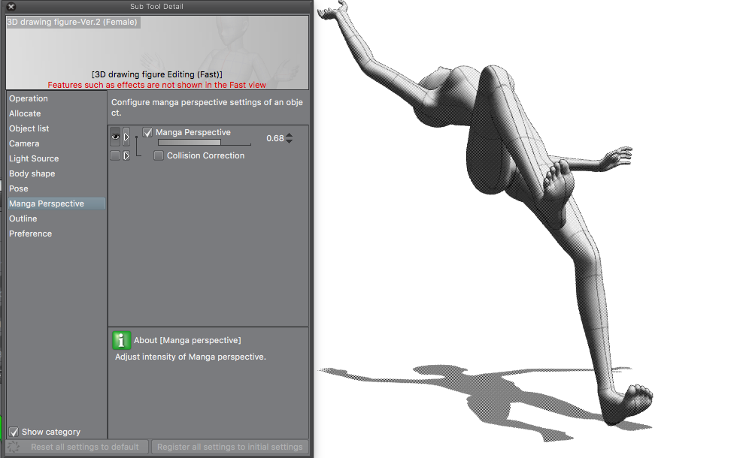
Task: Uncheck the Manga Perspective checkbox
Action: coord(147,132)
